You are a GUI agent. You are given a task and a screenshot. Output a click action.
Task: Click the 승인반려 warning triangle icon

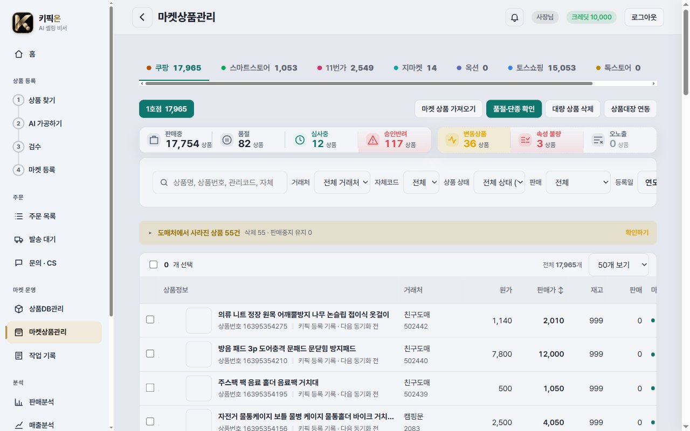(x=372, y=140)
